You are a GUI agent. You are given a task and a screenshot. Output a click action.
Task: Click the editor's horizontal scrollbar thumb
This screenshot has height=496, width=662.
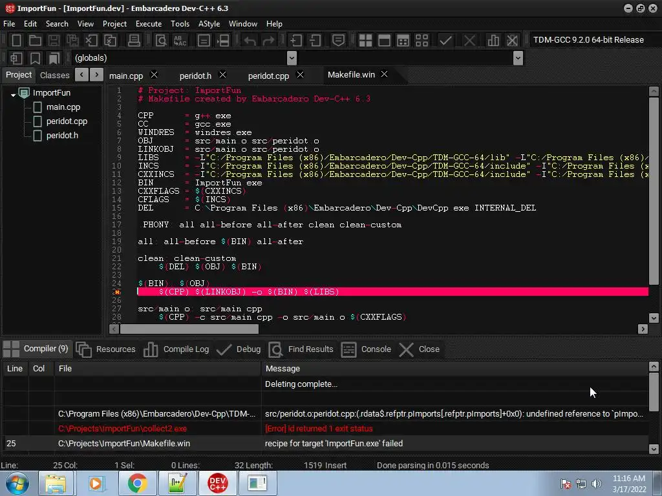click(189, 329)
